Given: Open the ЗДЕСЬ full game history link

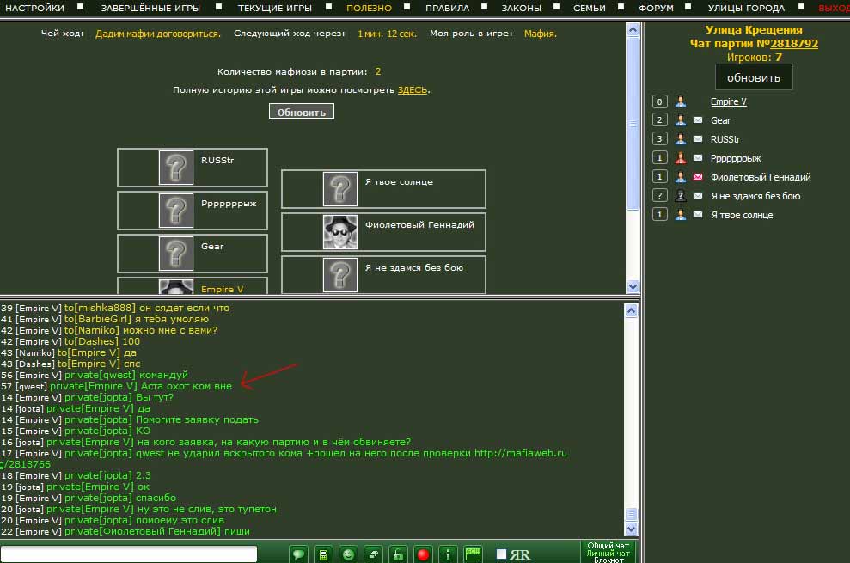Looking at the screenshot, I should [x=412, y=89].
